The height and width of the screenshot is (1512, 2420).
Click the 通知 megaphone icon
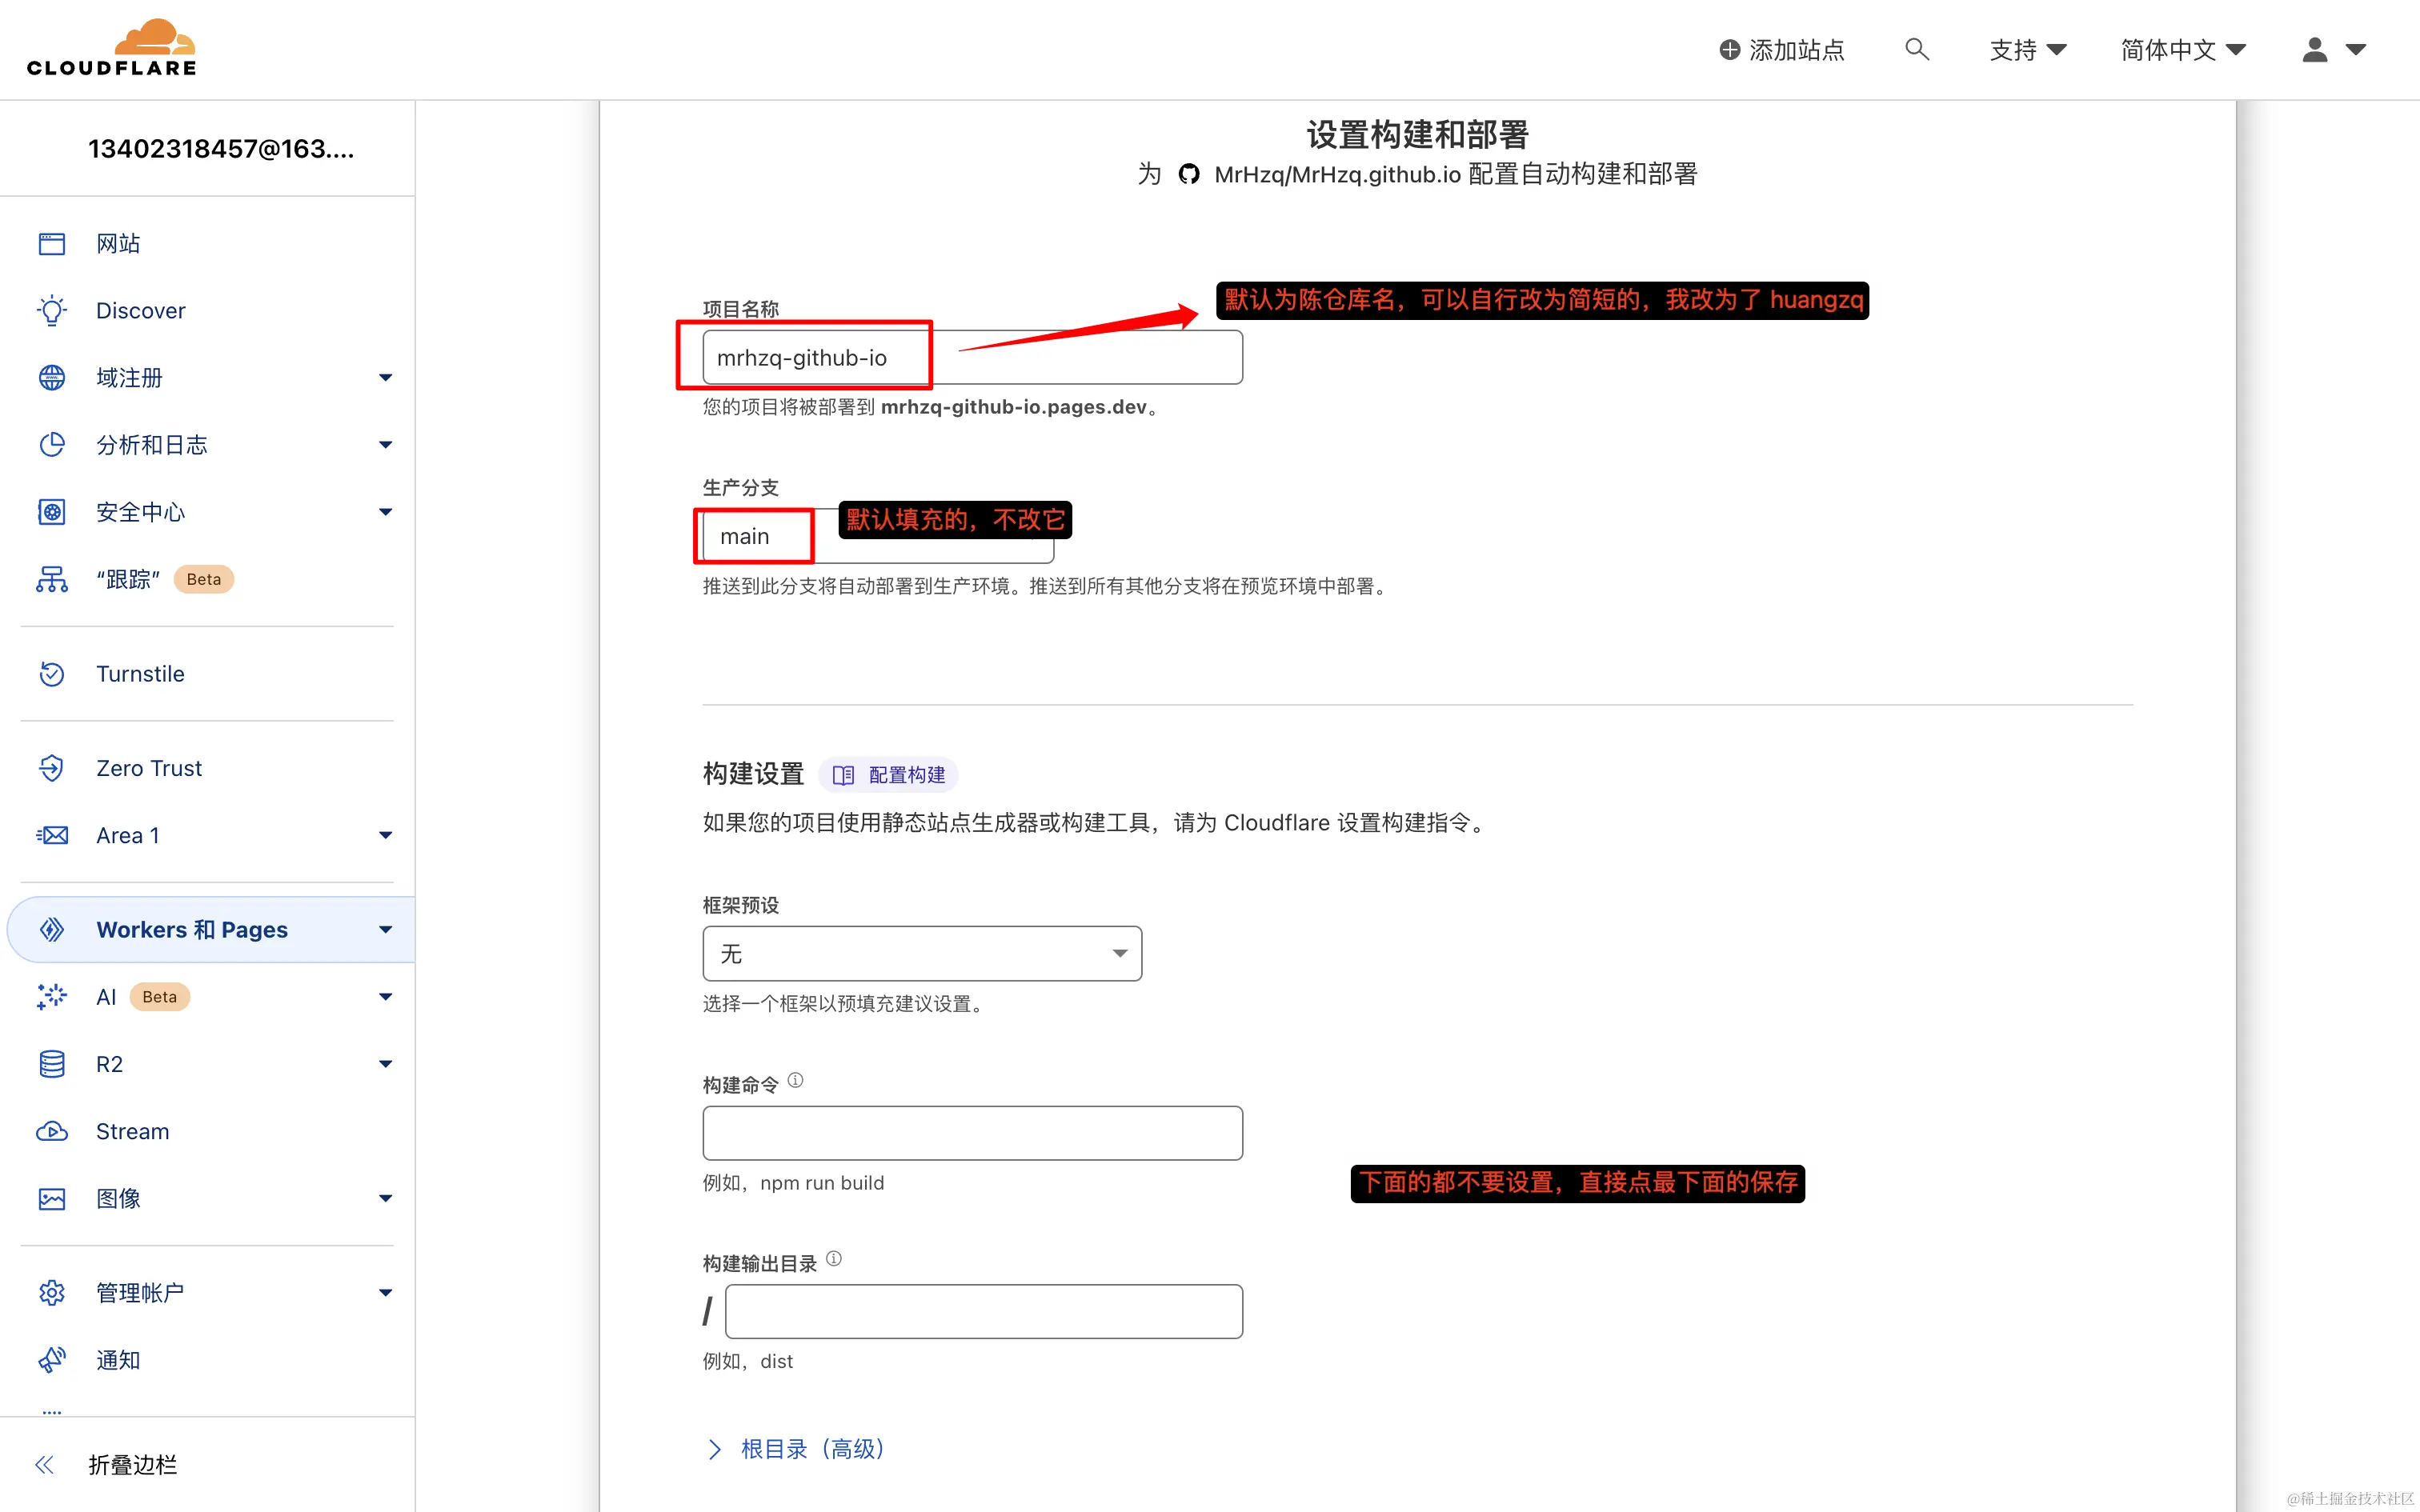[x=52, y=1359]
